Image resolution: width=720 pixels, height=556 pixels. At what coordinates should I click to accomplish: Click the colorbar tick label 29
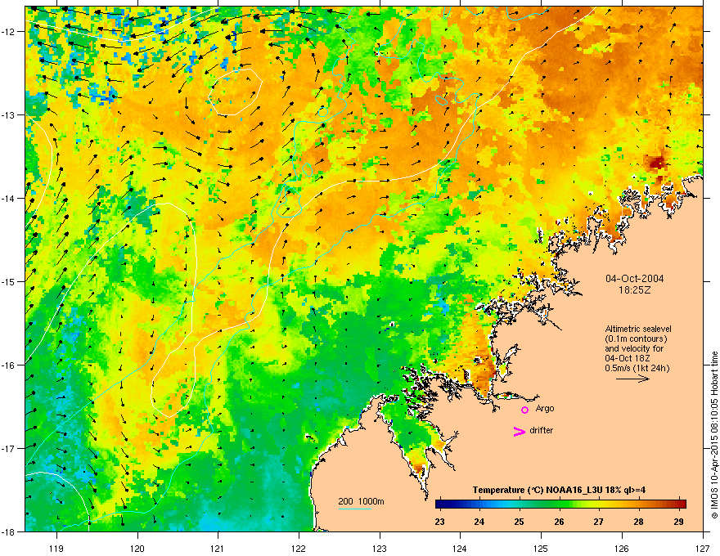[x=678, y=522]
